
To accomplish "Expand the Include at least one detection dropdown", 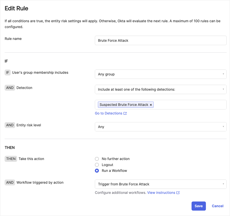I will point(160,89).
